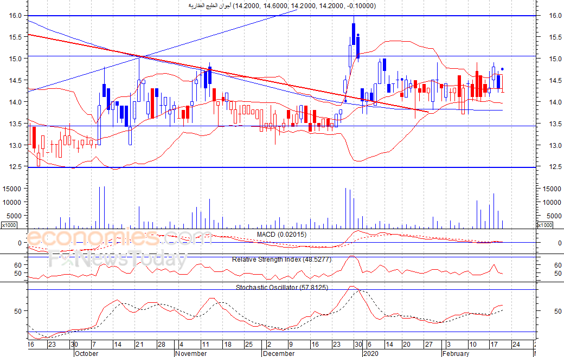Click the December month label
The image size is (564, 357).
click(x=279, y=353)
